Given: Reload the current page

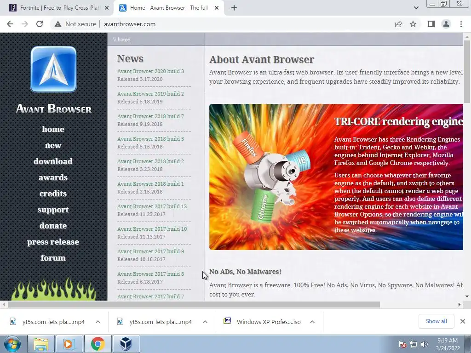Looking at the screenshot, I should 40,24.
